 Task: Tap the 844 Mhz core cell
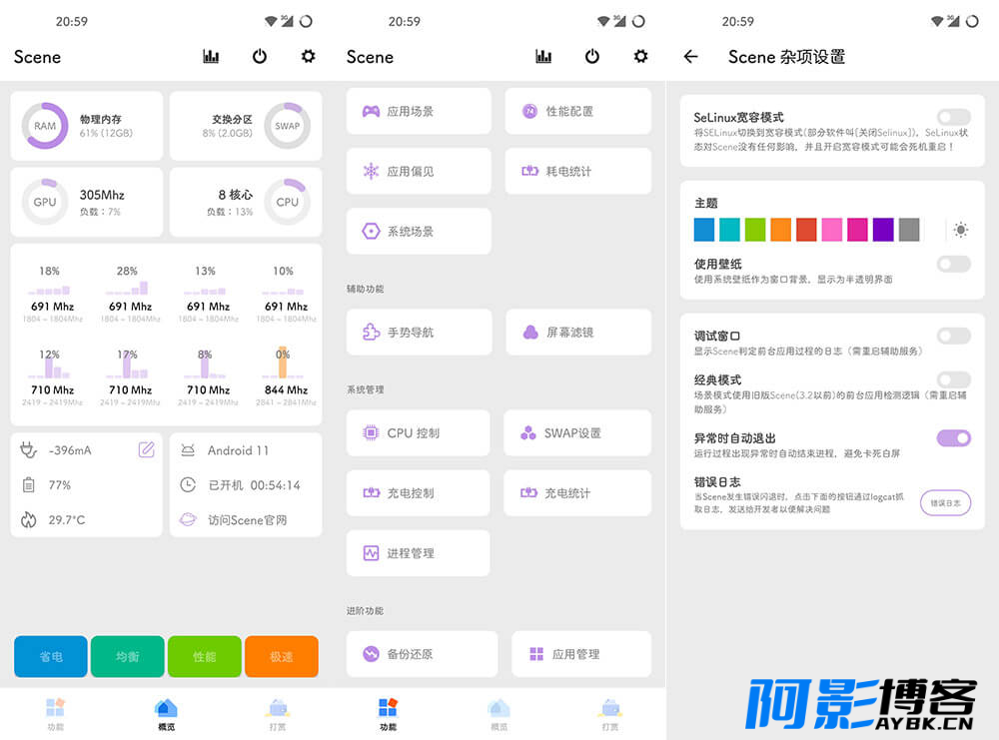(286, 376)
